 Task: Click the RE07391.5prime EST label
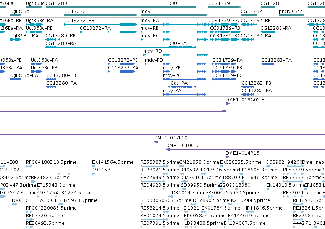[x=160, y=223]
